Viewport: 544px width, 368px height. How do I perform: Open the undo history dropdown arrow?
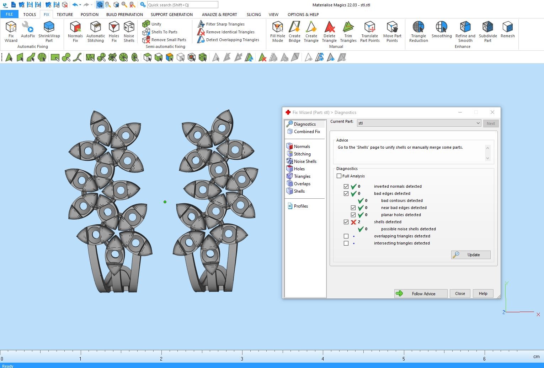tap(80, 5)
